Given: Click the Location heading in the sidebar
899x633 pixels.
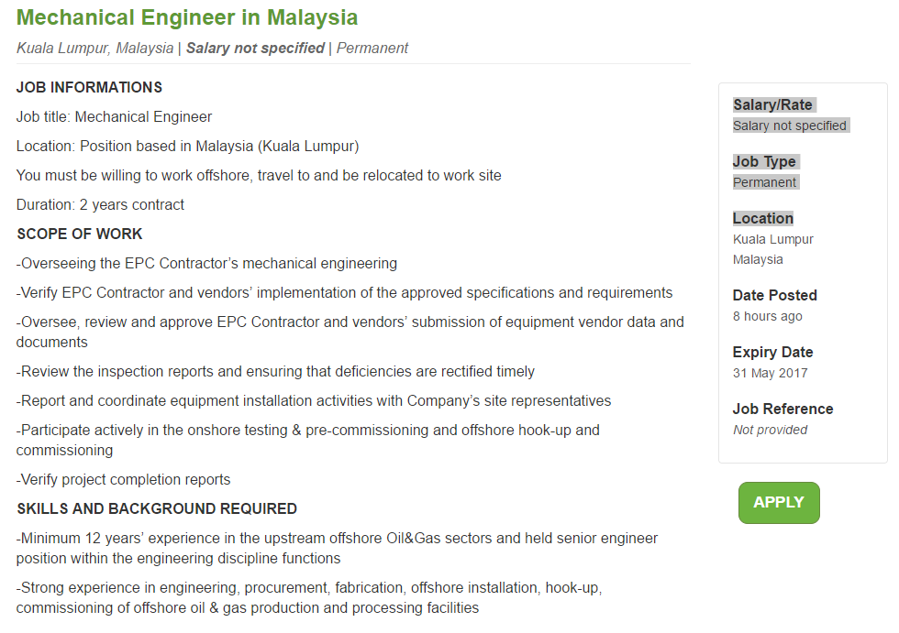Looking at the screenshot, I should pos(762,218).
